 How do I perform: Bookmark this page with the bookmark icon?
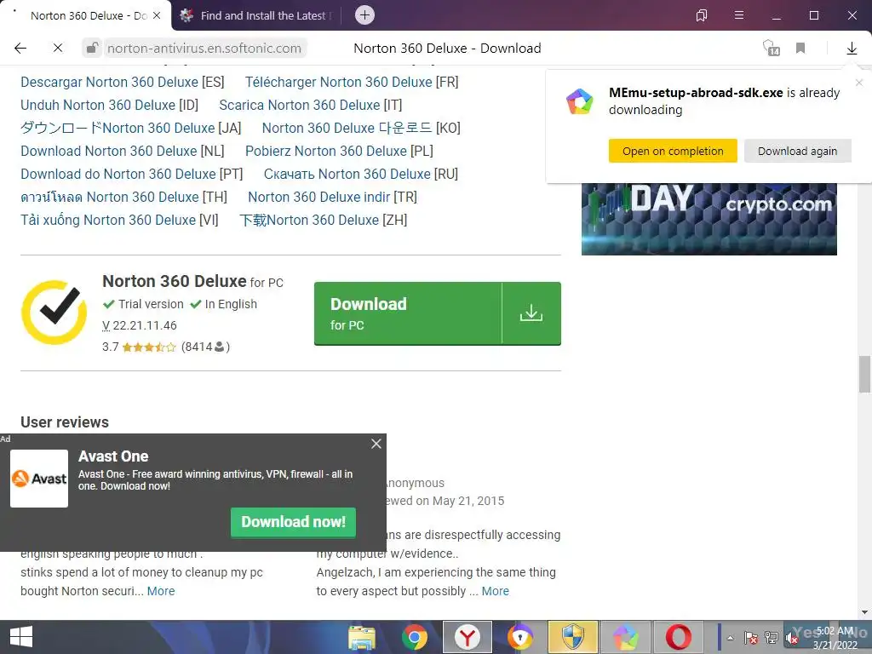point(800,49)
